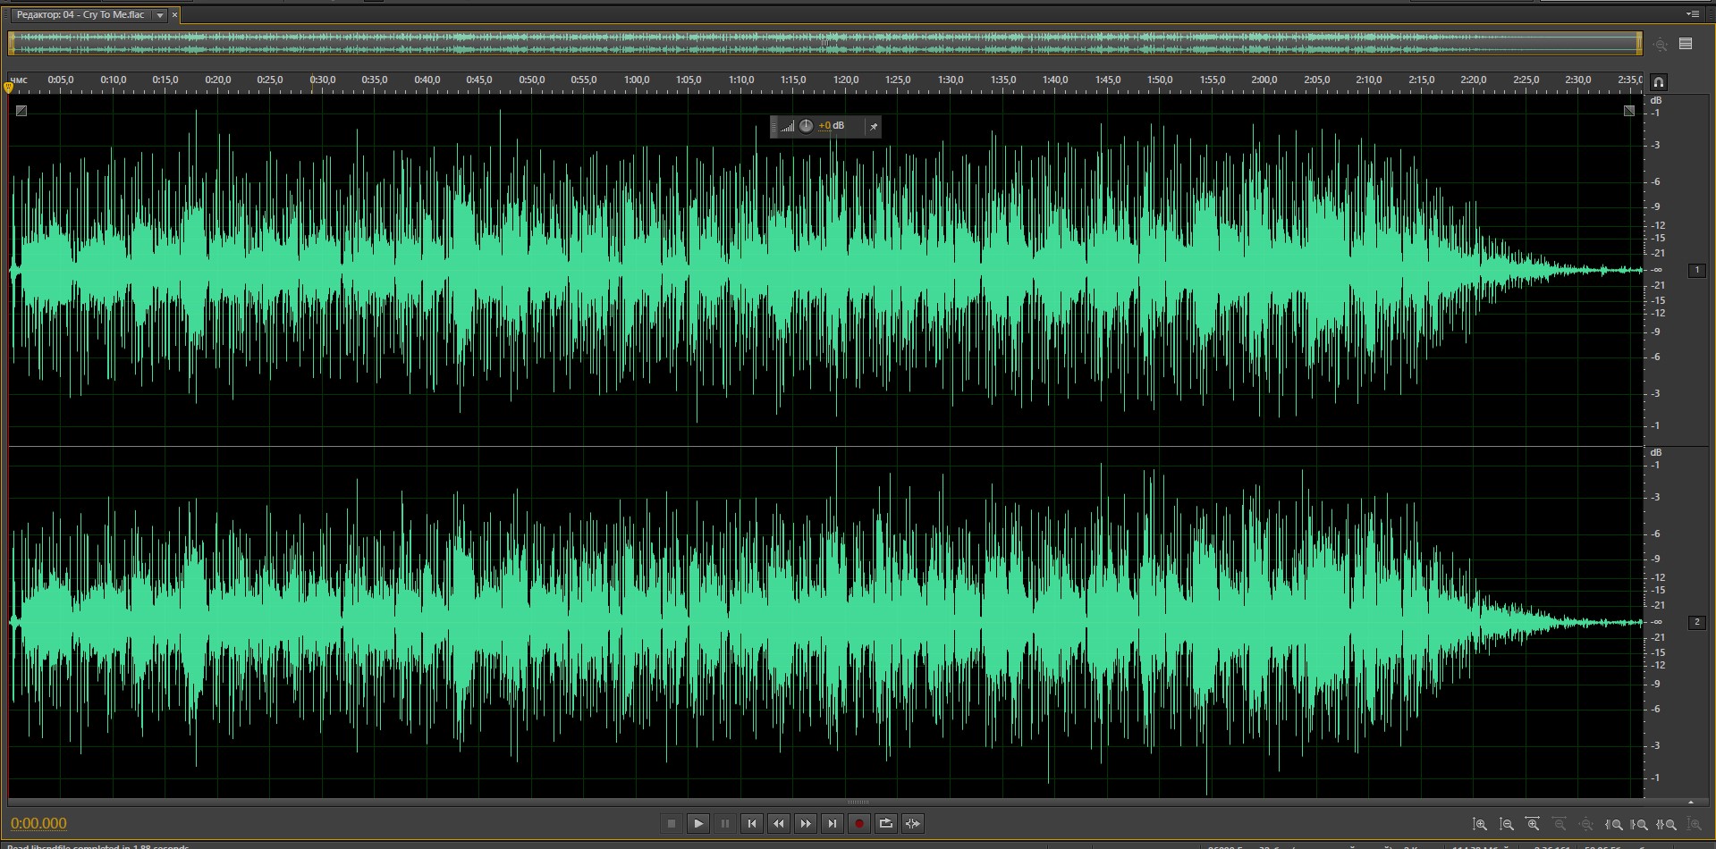Select the Редактор: 04 - Cry To Me.flac tab
Screen dimensions: 1716x849
click(80, 15)
